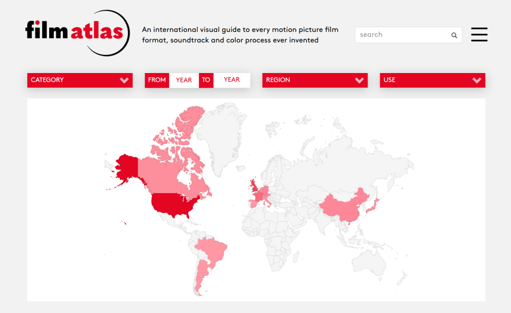511x313 pixels.
Task: Click the TO label
Action: click(206, 81)
